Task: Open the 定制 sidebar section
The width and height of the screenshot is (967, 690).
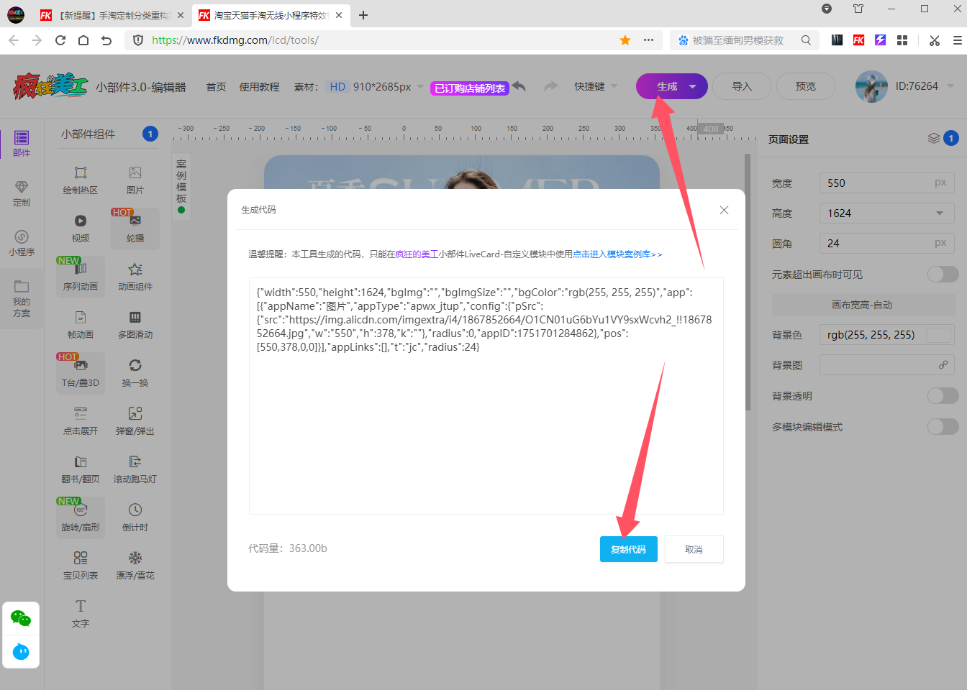Action: (22, 193)
